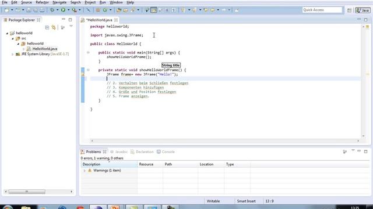Click the Print toolbar icon
373x209 pixels.
click(42, 10)
